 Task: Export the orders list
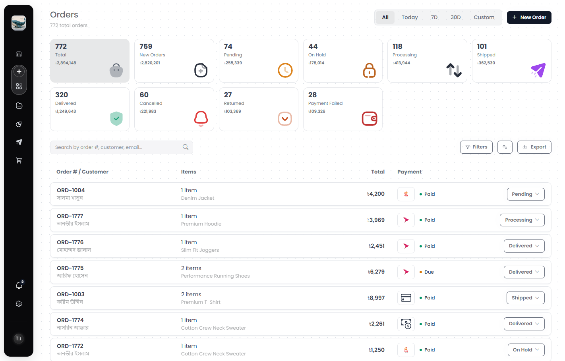coord(534,147)
